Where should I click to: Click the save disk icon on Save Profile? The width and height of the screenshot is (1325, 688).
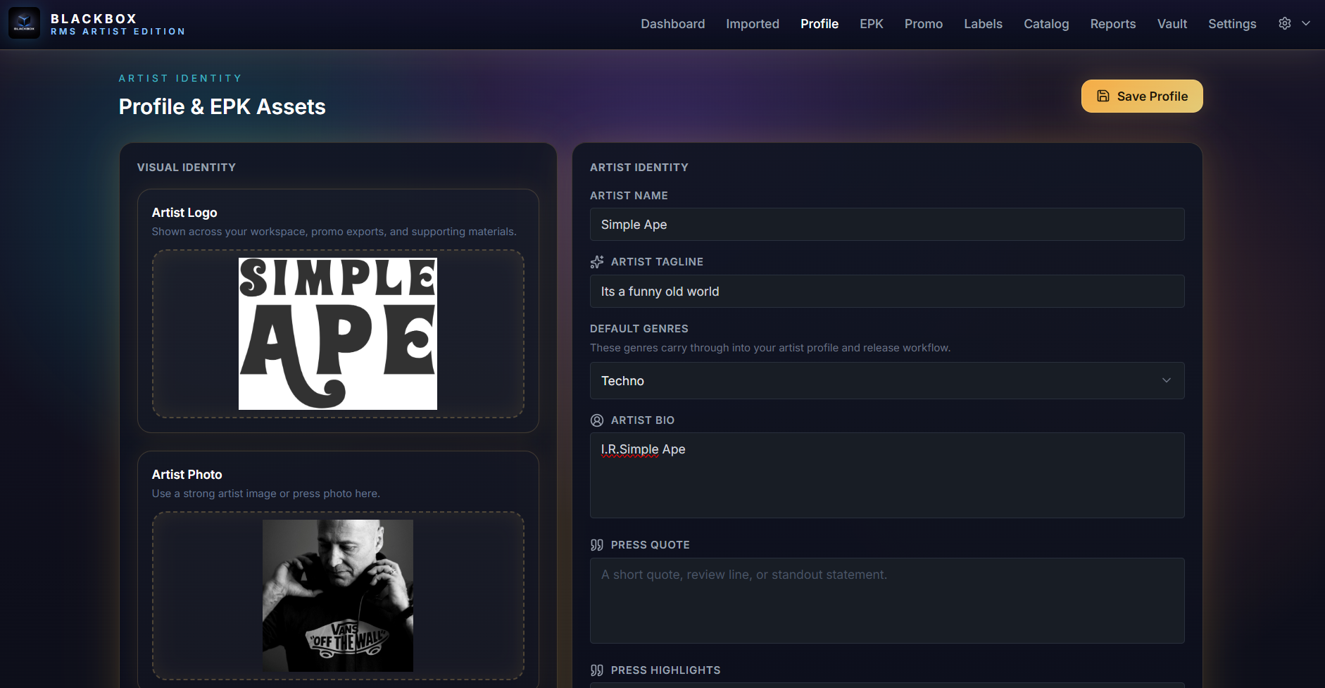tap(1102, 96)
